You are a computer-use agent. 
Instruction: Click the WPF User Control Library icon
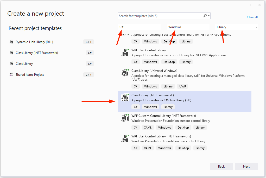pos(125,52)
